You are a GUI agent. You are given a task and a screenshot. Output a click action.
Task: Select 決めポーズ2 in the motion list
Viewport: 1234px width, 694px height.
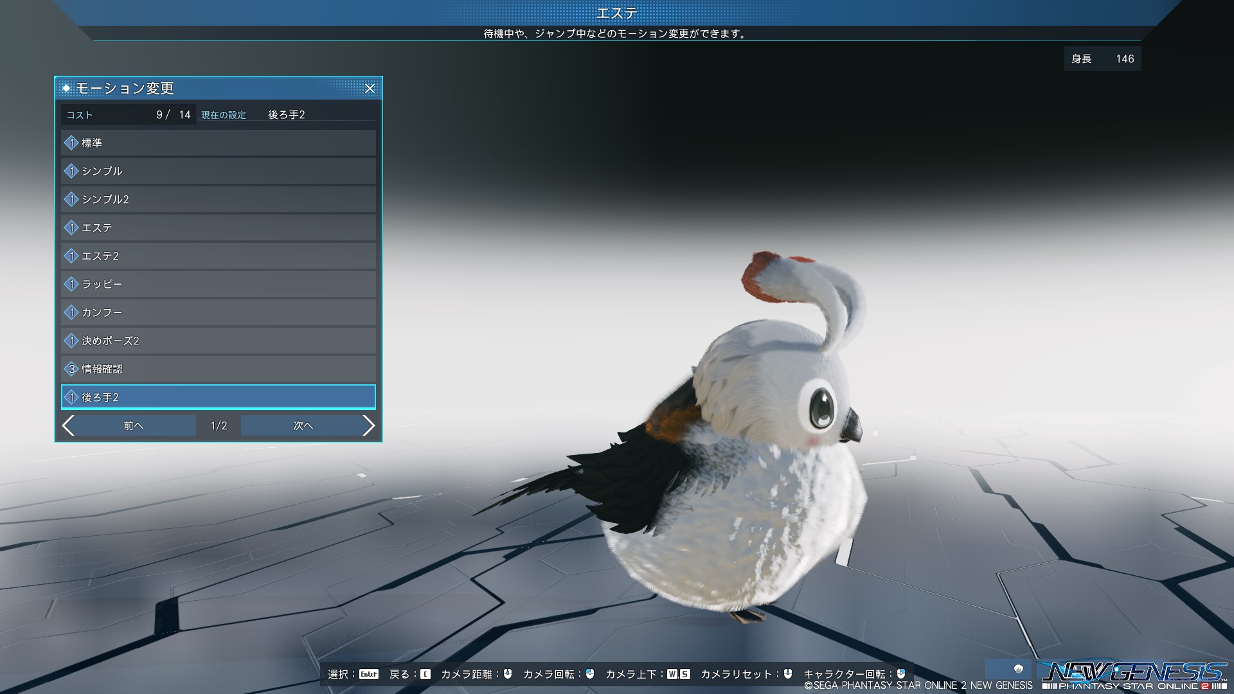pyautogui.click(x=219, y=341)
